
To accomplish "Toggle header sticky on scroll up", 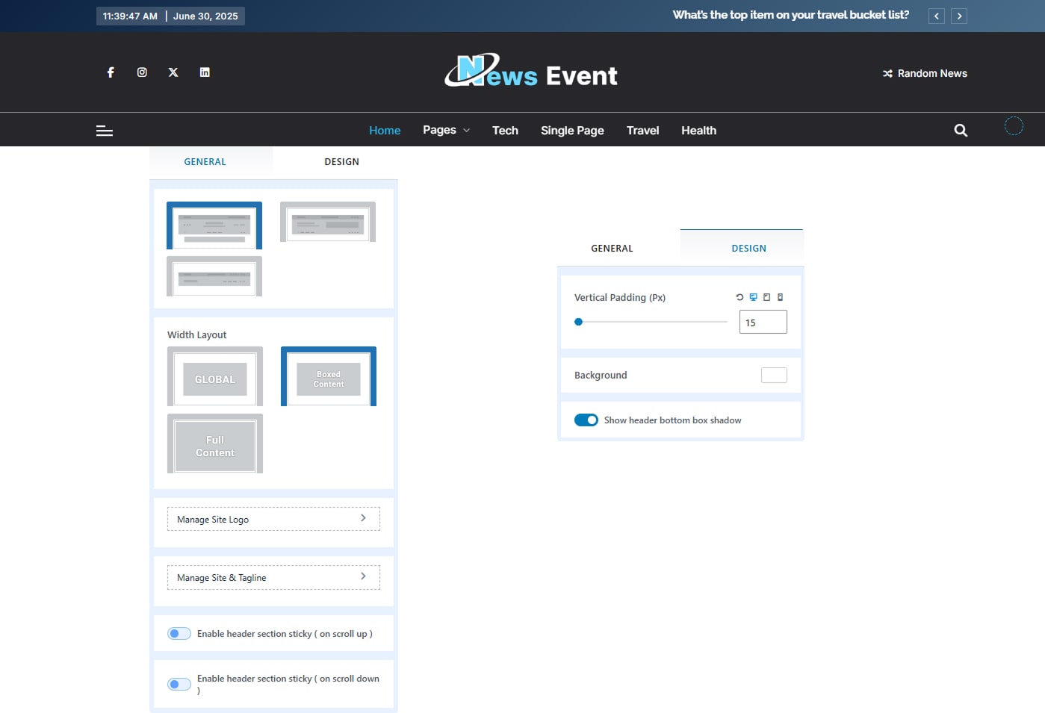I will 179,634.
